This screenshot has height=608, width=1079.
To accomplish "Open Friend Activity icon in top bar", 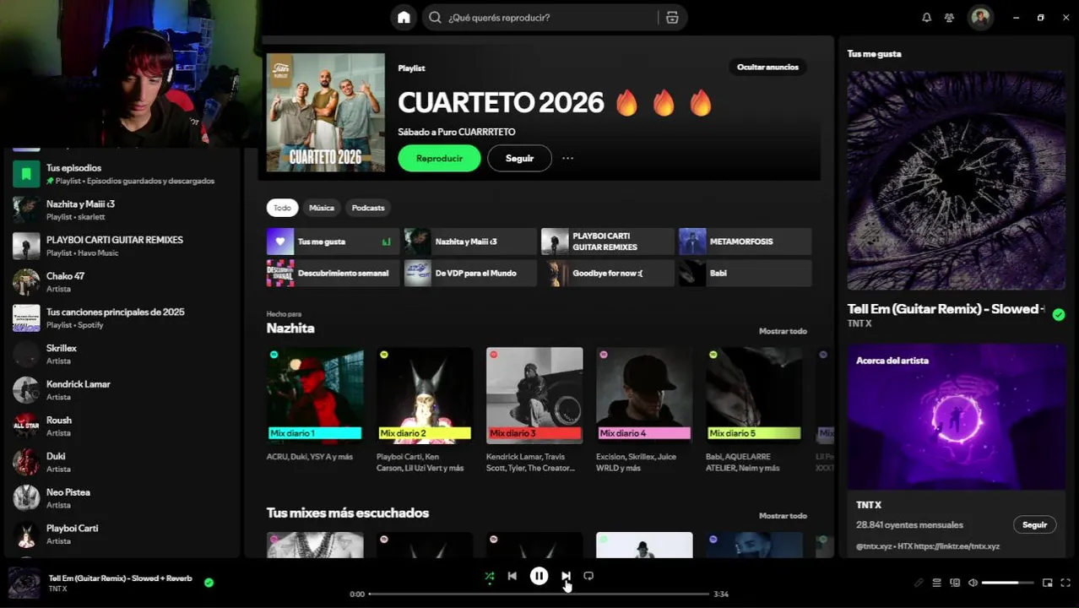I will click(x=950, y=17).
